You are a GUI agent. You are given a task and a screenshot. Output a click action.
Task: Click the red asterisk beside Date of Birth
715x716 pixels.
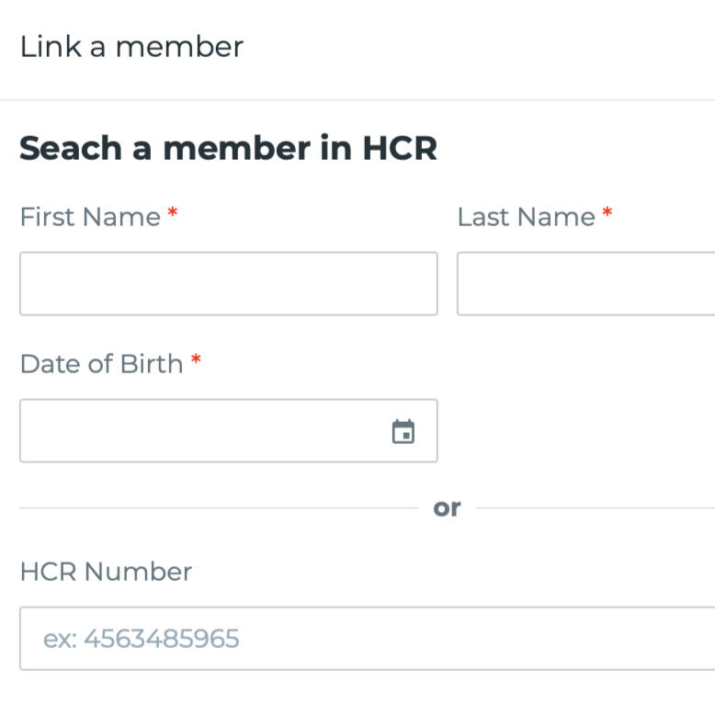coord(196,359)
